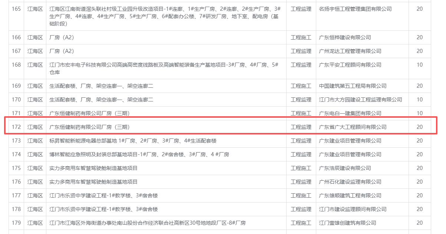
Task: Click row number 178
Action: click(16, 209)
